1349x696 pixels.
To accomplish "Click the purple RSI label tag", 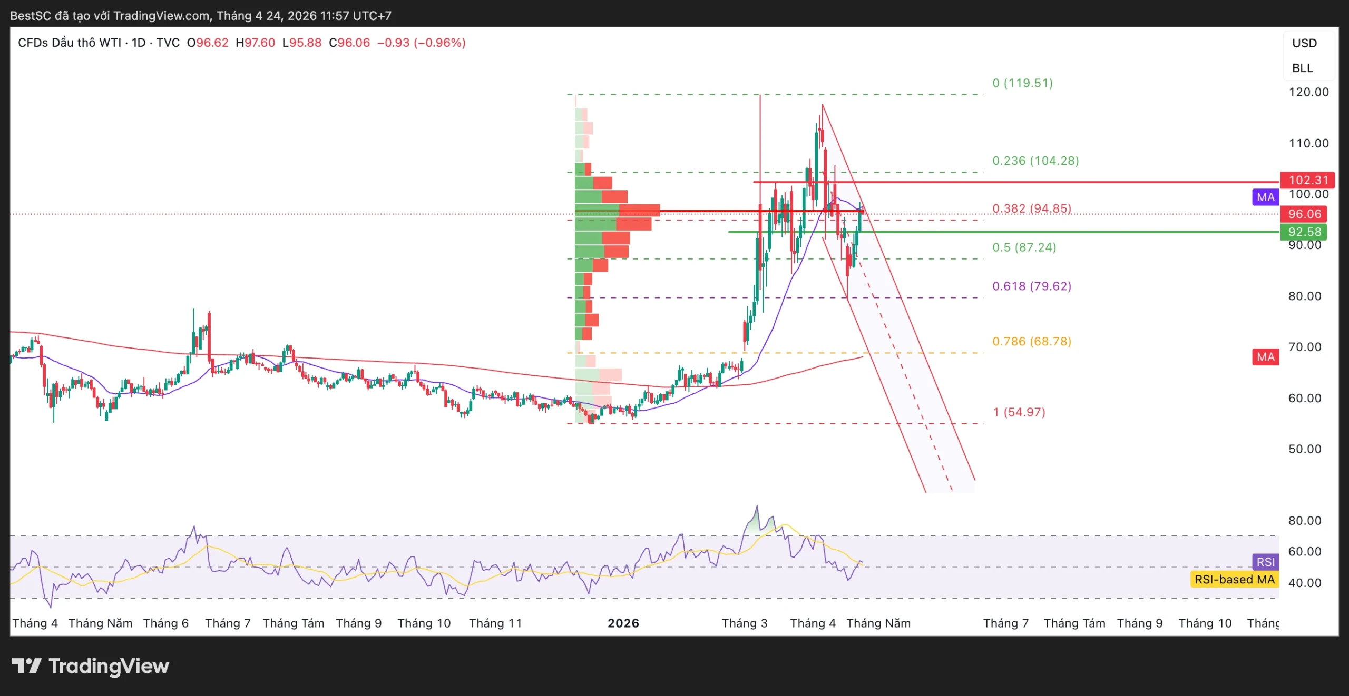I will (x=1265, y=562).
